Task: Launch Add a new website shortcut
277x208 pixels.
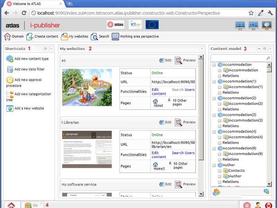Action: [x=25, y=108]
